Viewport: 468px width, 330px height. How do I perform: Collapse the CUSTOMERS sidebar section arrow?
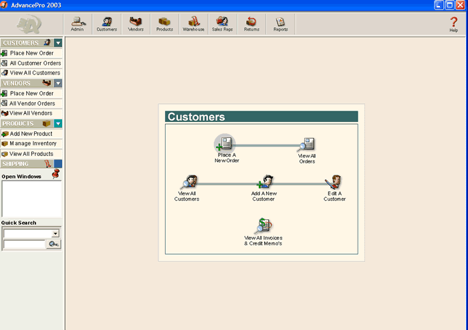58,43
